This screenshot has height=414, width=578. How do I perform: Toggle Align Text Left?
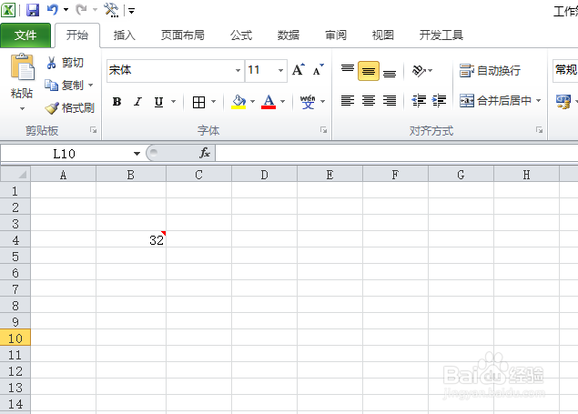click(x=347, y=100)
